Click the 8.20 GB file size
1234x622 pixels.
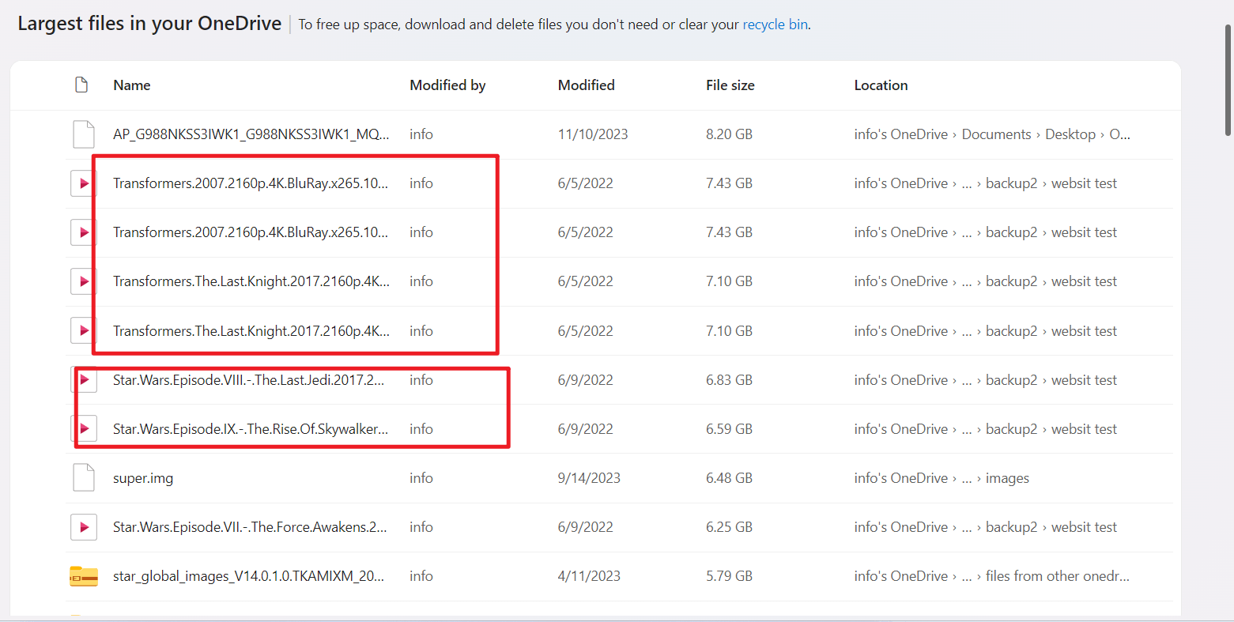[x=729, y=134]
